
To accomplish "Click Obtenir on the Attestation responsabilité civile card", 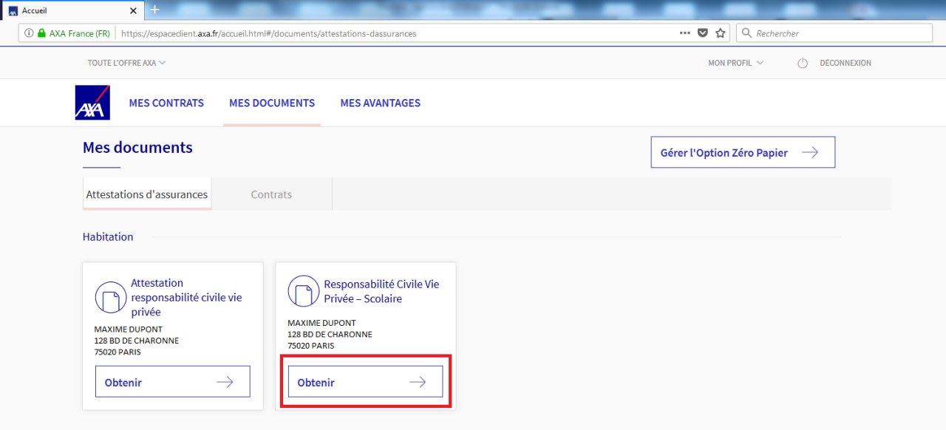I will point(173,382).
